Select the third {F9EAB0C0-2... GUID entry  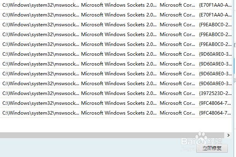click(215, 44)
